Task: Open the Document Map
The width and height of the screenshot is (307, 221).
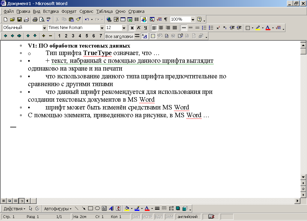Action: 152,19
